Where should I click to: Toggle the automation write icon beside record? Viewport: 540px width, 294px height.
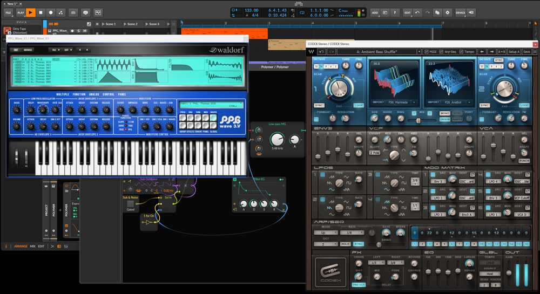tap(61, 13)
